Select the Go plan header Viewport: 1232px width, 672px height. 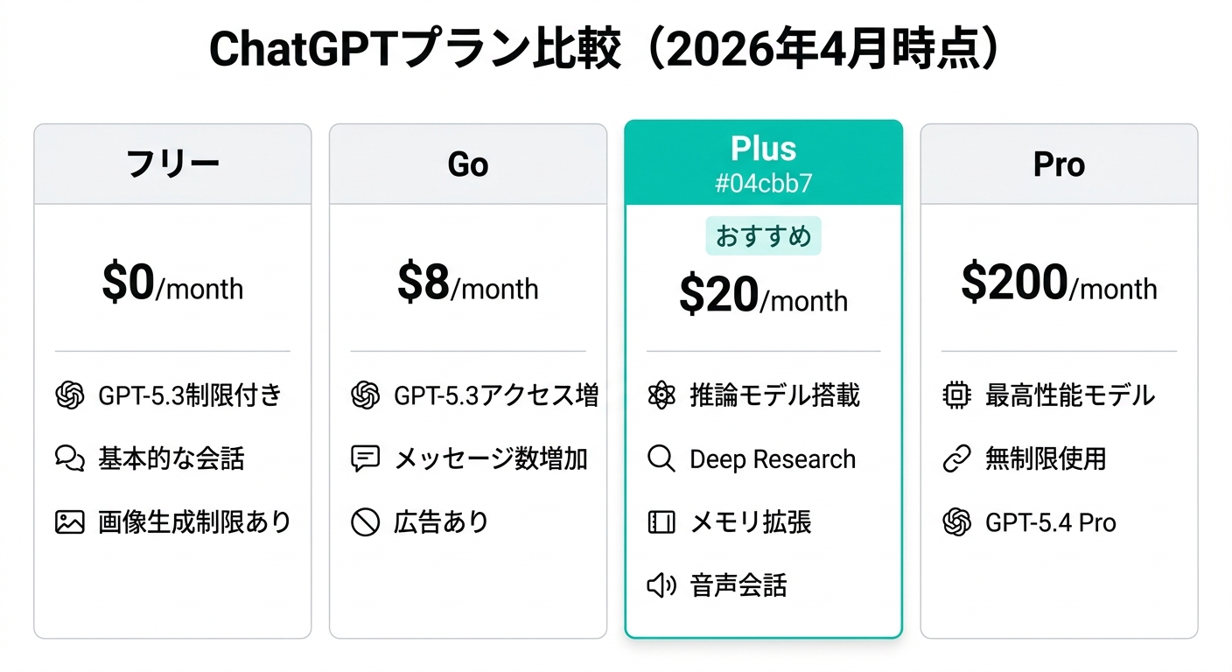click(x=468, y=164)
